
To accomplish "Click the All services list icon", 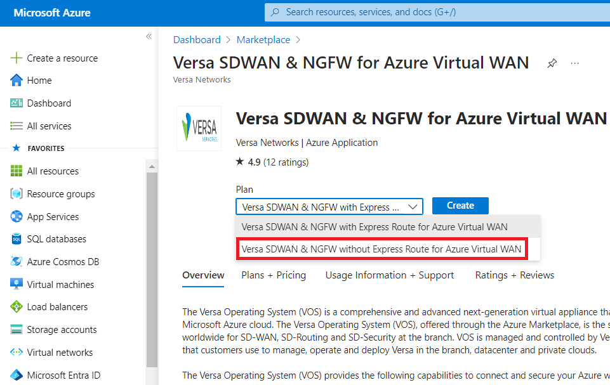I will 17,126.
